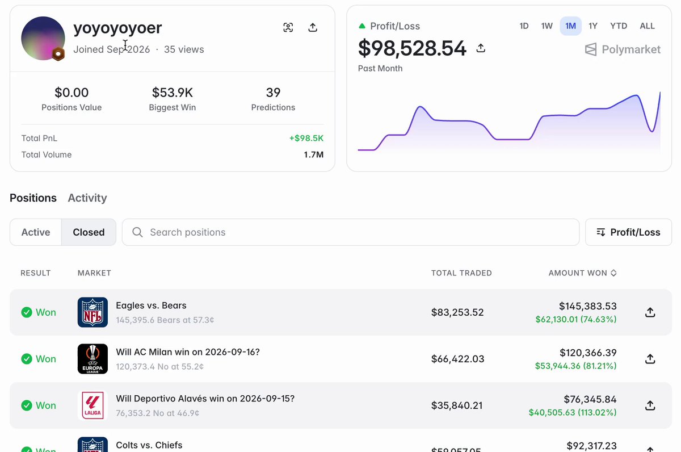This screenshot has height=452, width=681.
Task: Select the 1W time range
Action: [x=547, y=26]
